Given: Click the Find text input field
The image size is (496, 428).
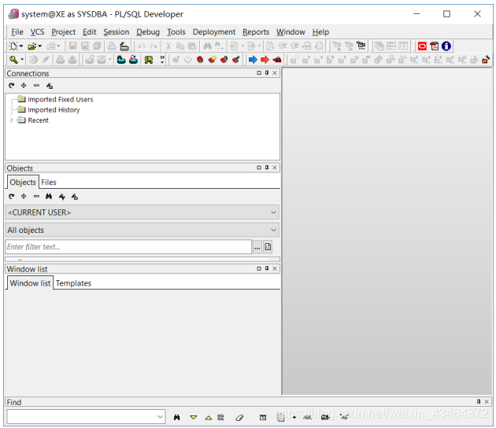Looking at the screenshot, I should point(86,417).
